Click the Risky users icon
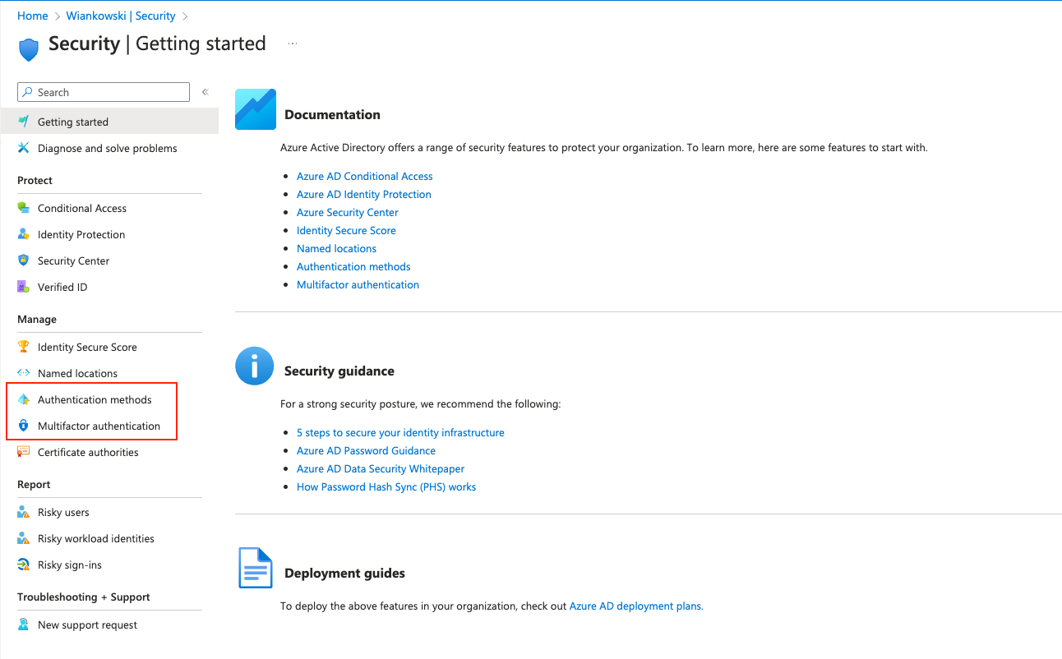The image size is (1062, 659). (x=23, y=512)
